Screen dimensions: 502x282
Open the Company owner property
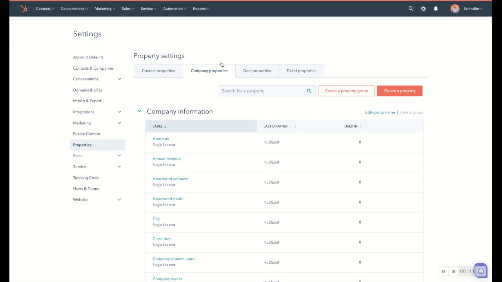(x=167, y=278)
